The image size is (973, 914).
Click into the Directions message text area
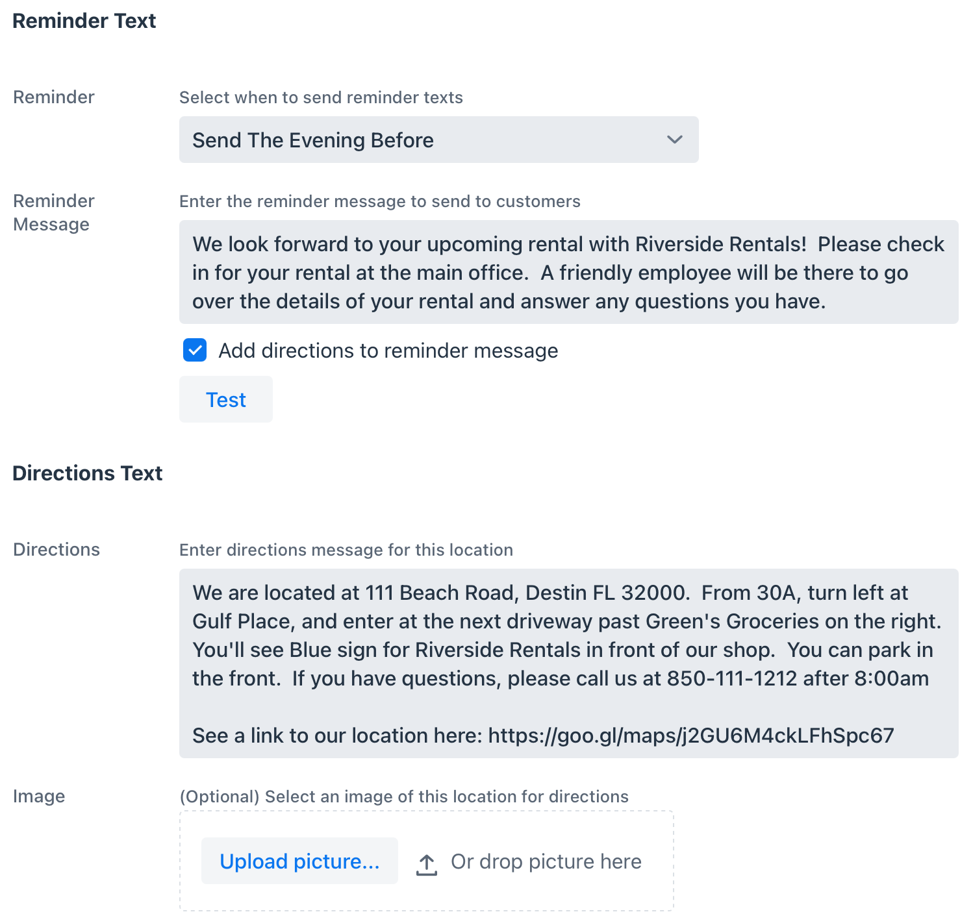[569, 663]
